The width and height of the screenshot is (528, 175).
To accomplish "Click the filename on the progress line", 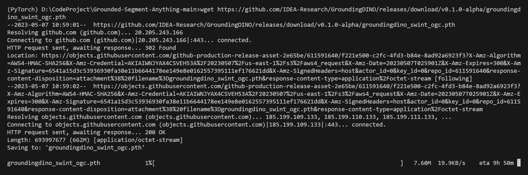I will (x=54, y=163).
